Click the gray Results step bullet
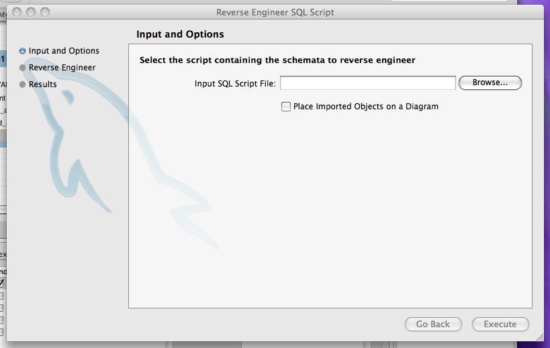This screenshot has width=550, height=348. tap(23, 84)
